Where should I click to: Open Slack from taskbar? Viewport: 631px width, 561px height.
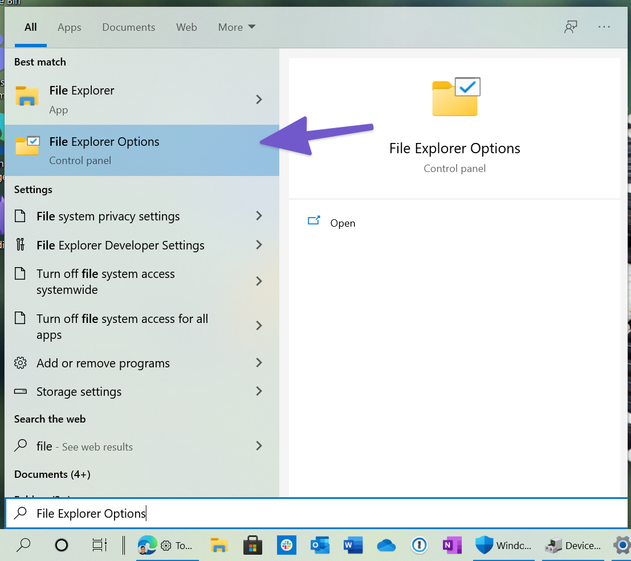coord(287,545)
